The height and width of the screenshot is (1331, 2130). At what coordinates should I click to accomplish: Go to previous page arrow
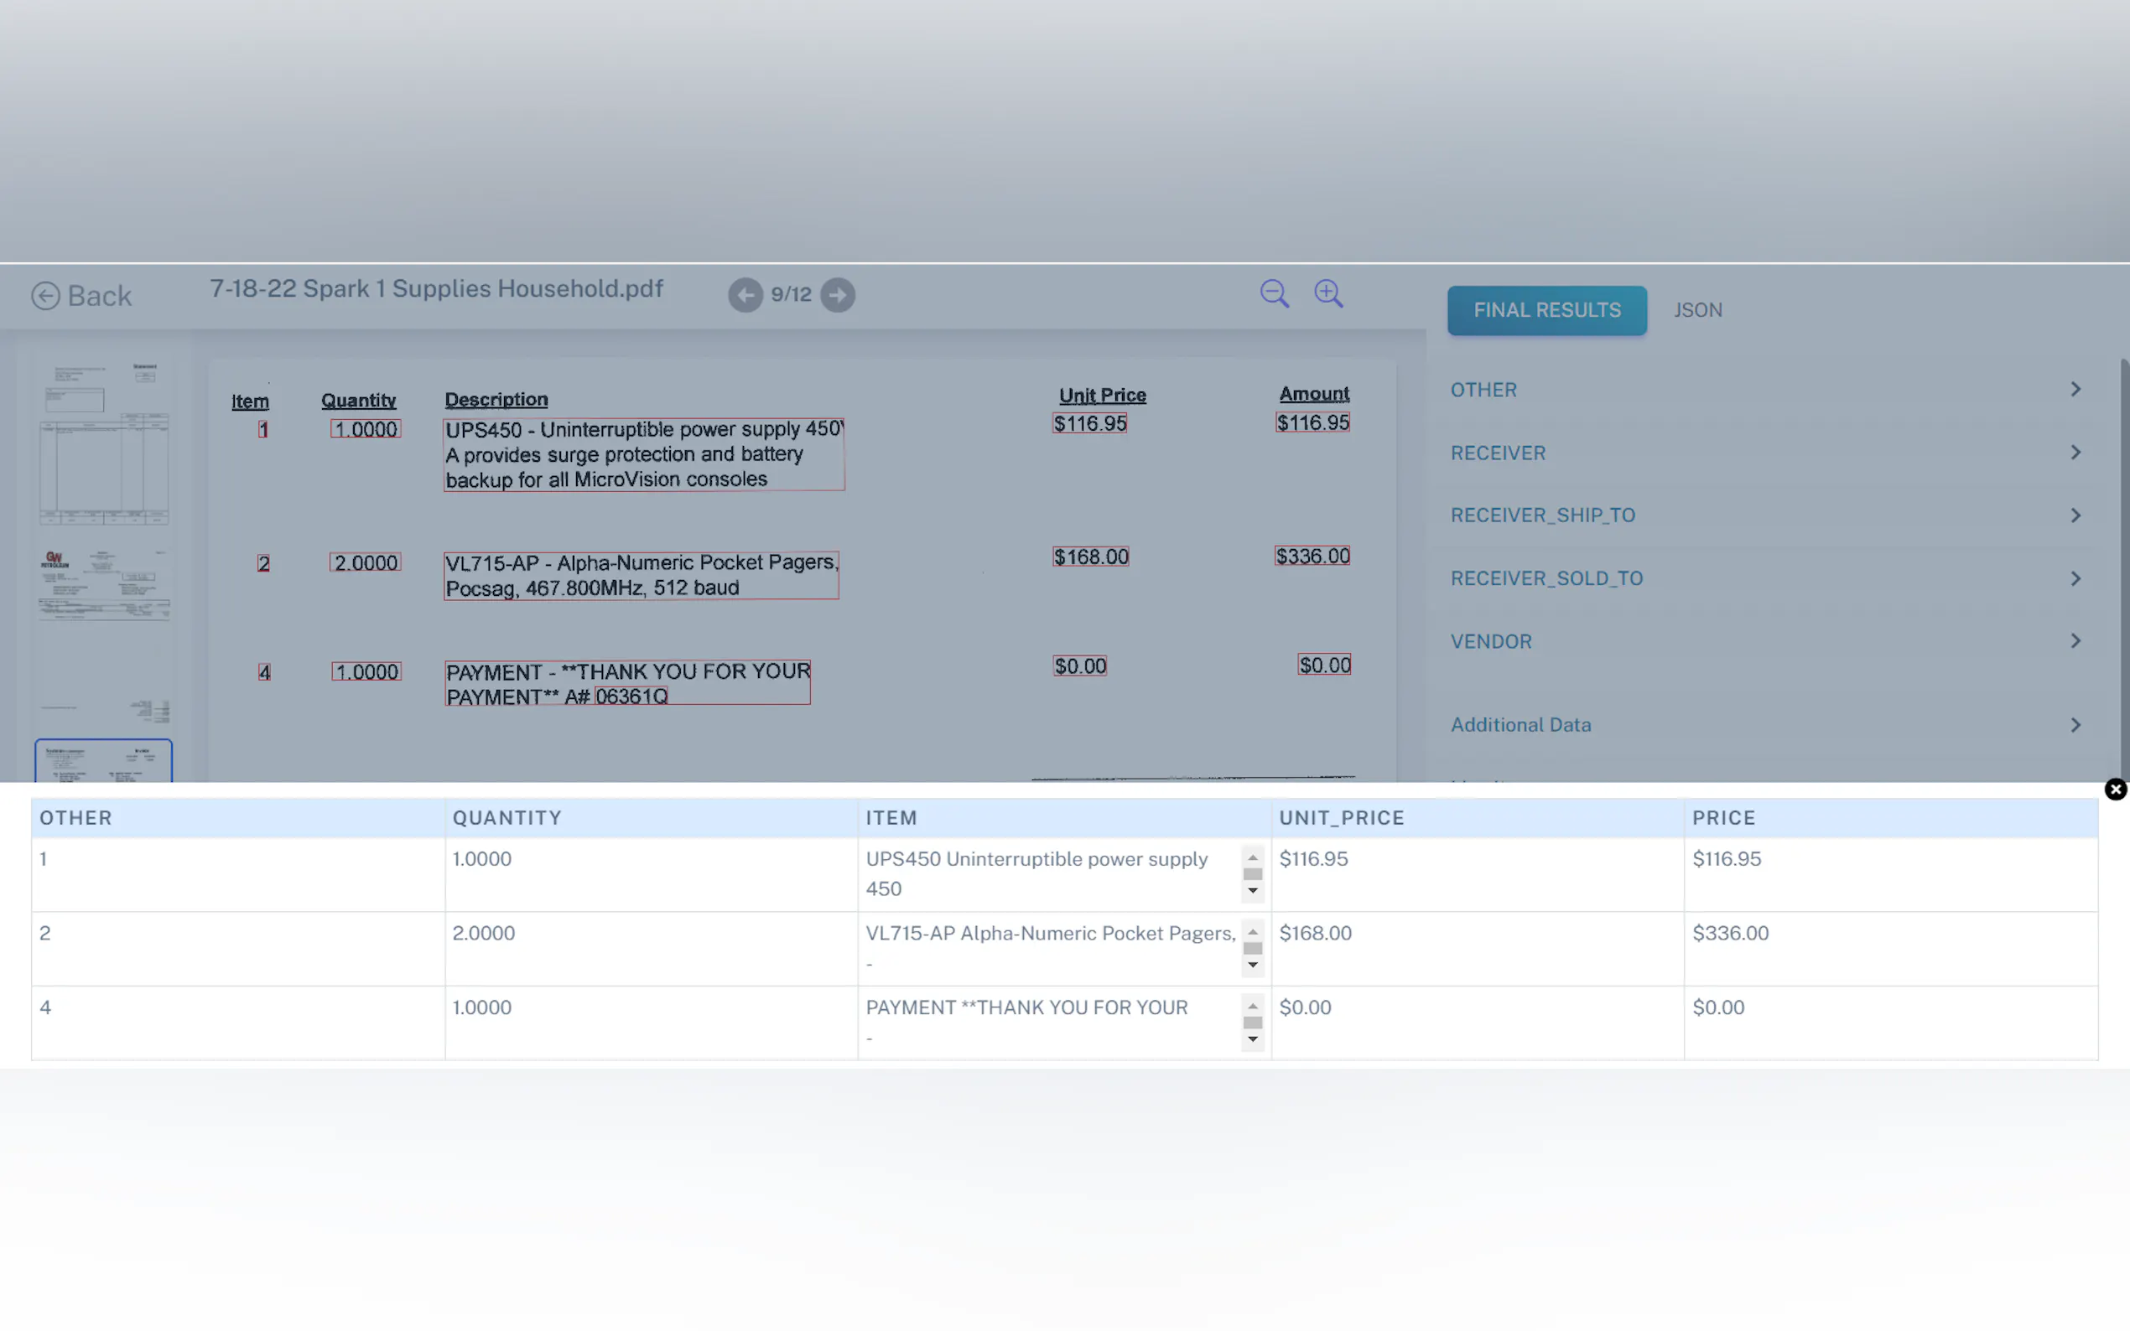click(x=745, y=295)
